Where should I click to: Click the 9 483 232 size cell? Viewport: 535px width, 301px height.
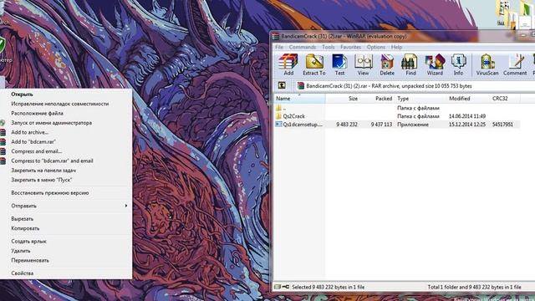[347, 125]
